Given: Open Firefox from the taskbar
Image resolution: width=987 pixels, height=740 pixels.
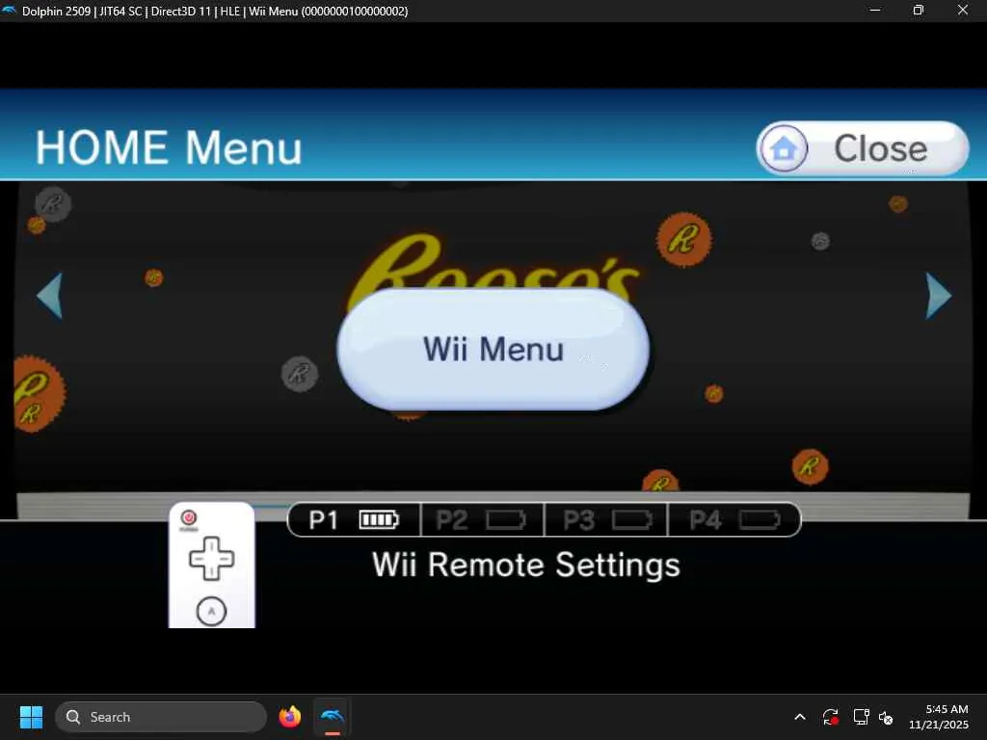Looking at the screenshot, I should (289, 717).
